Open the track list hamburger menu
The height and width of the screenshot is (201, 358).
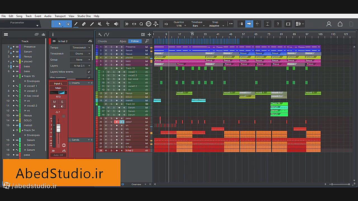point(6,34)
